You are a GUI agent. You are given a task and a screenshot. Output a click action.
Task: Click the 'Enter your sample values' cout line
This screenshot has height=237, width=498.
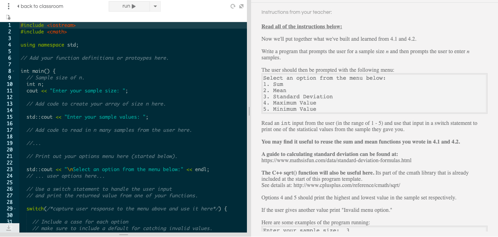pyautogui.click(x=87, y=117)
